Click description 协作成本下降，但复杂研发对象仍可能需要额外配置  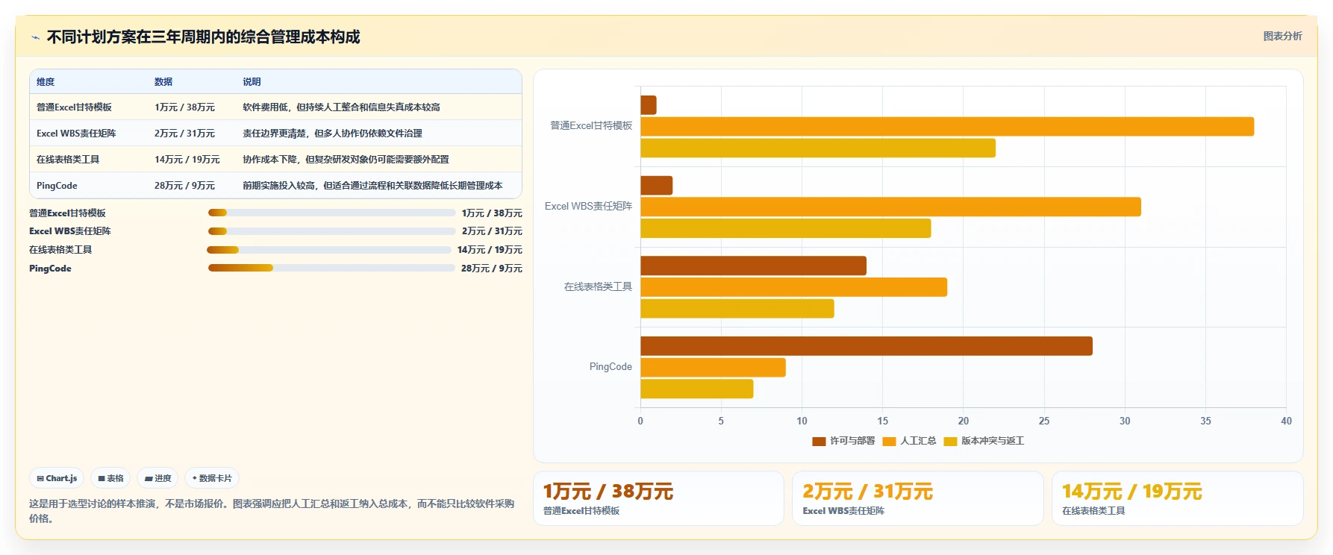(346, 160)
